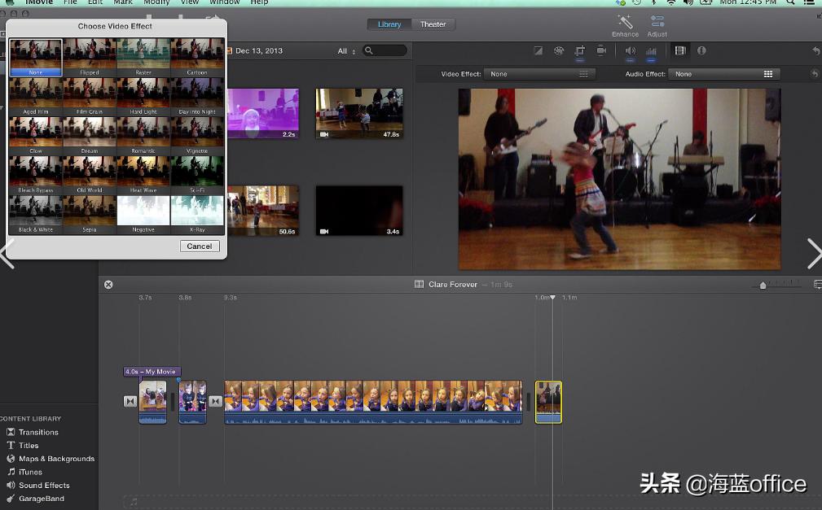
Task: Open the stabilization camera icon
Action: 601,51
